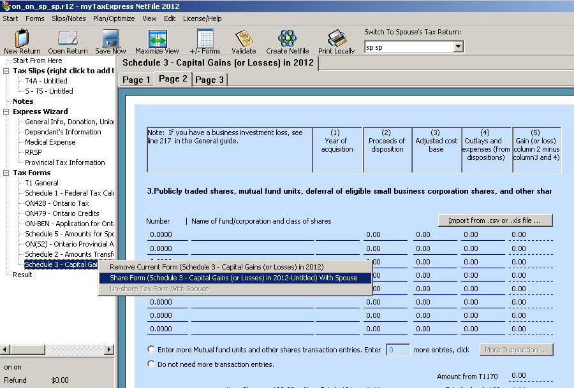Image resolution: width=574 pixels, height=388 pixels.
Task: Open the Forms menu
Action: coord(35,18)
